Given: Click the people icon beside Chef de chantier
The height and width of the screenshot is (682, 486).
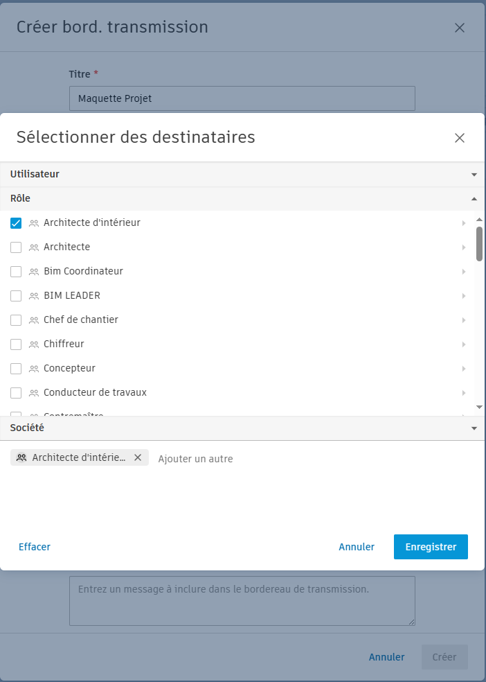Looking at the screenshot, I should coord(33,320).
